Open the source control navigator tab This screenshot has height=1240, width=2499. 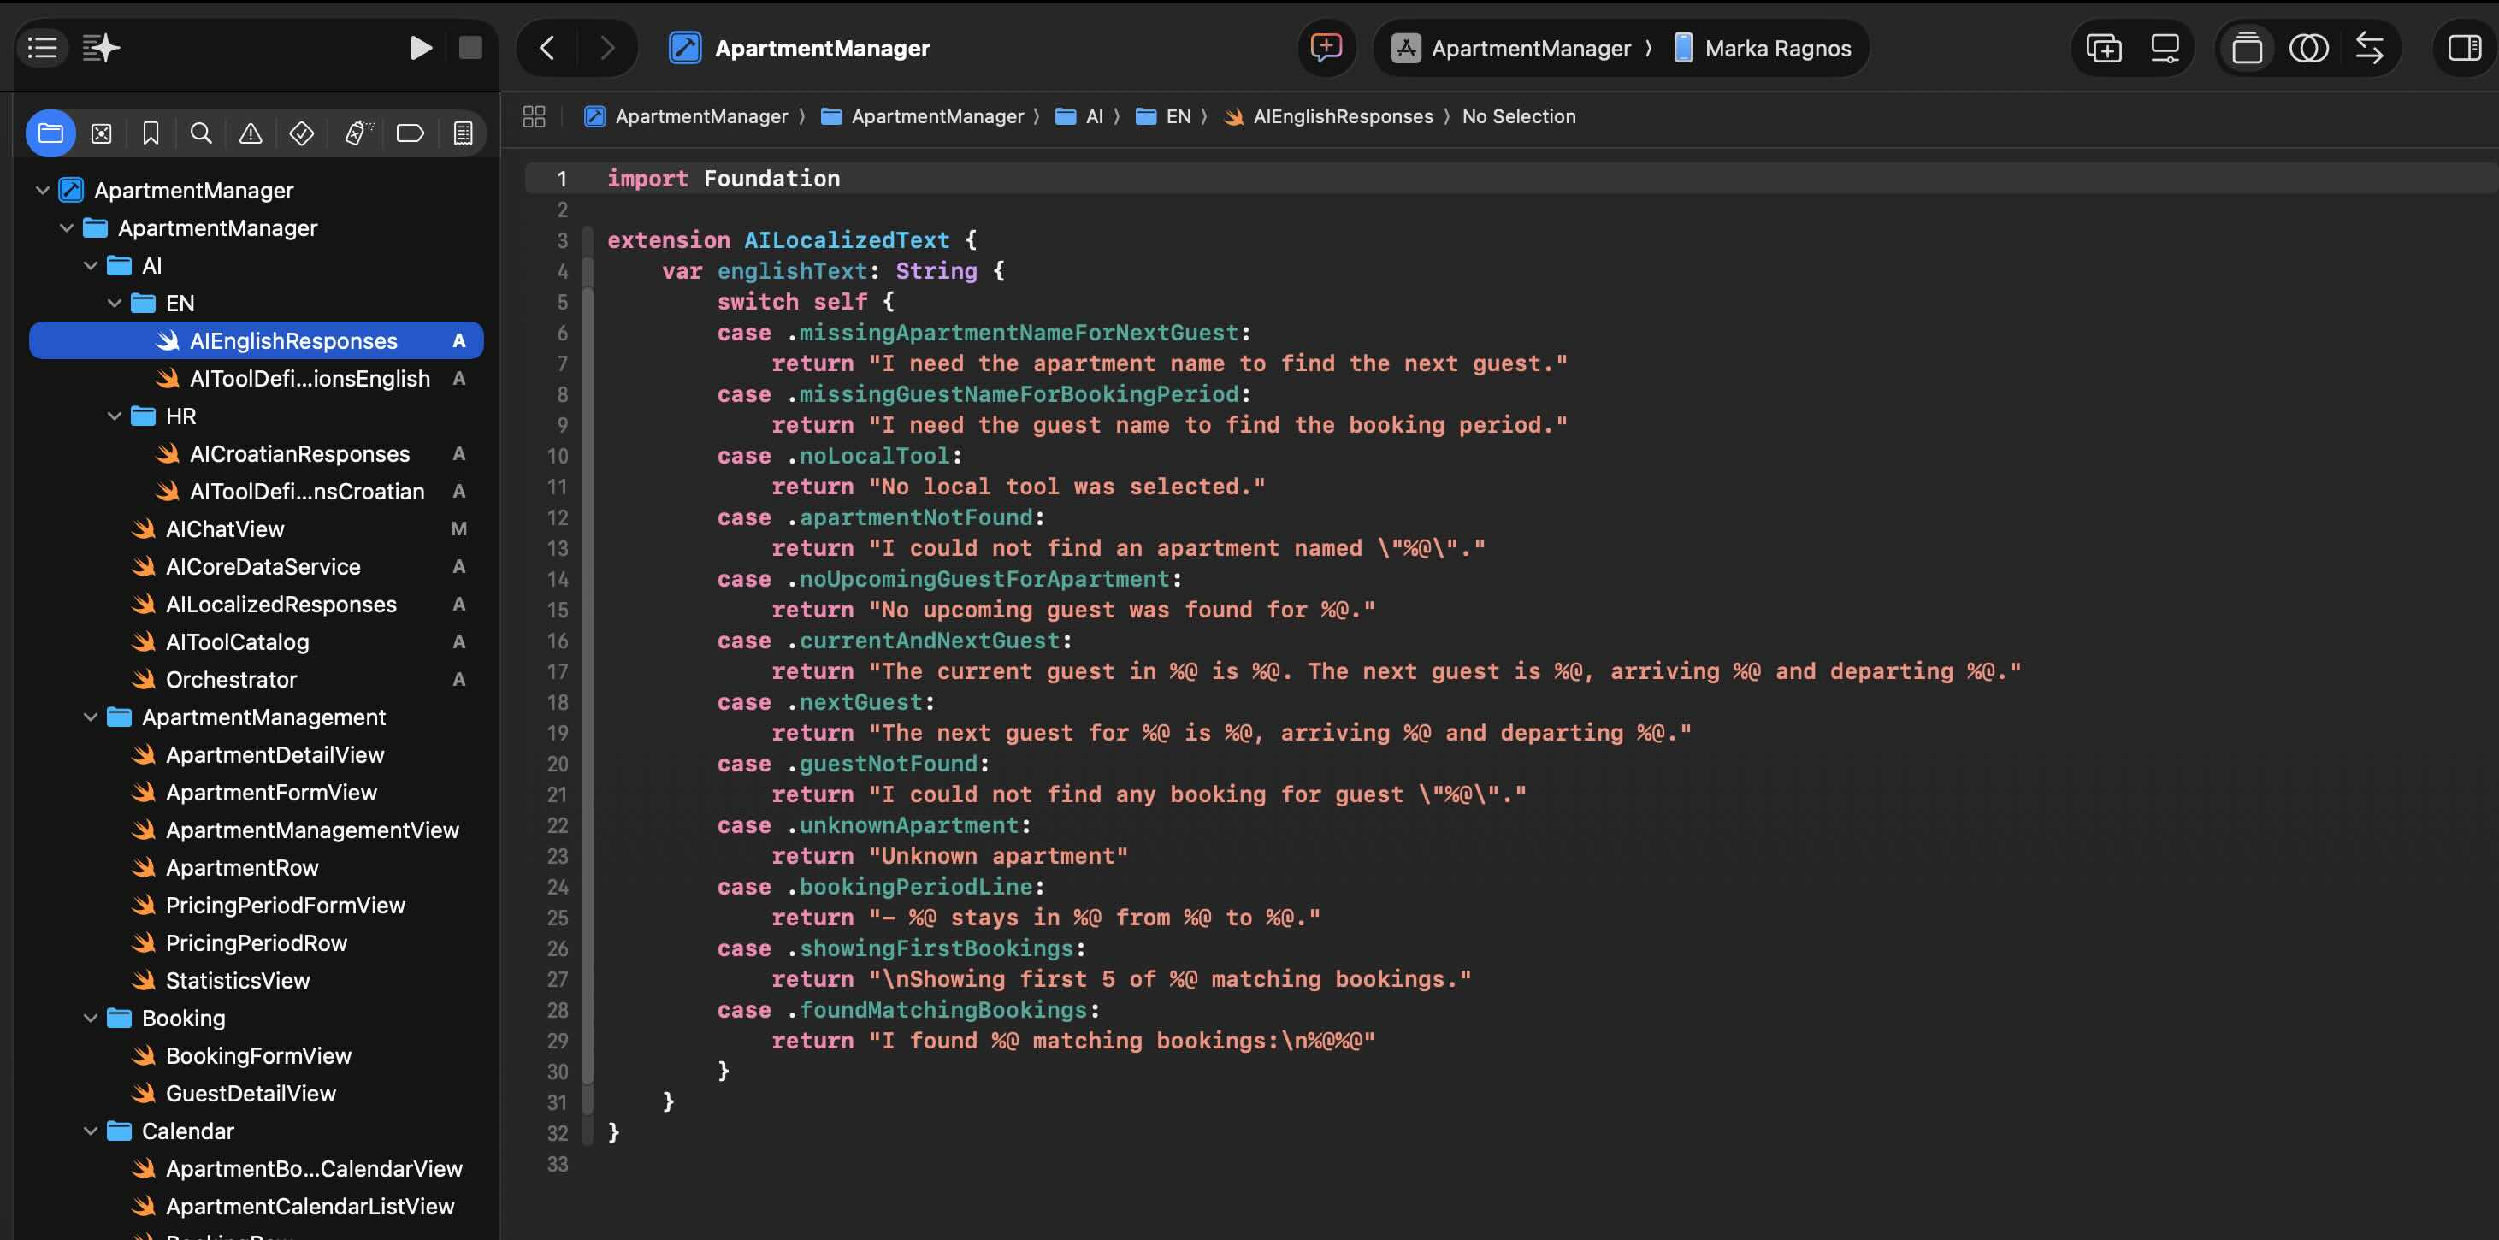(x=101, y=134)
